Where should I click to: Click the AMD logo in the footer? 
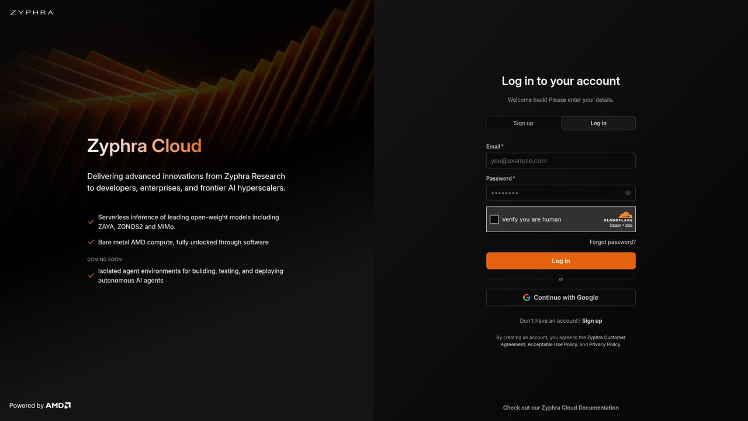click(x=58, y=405)
